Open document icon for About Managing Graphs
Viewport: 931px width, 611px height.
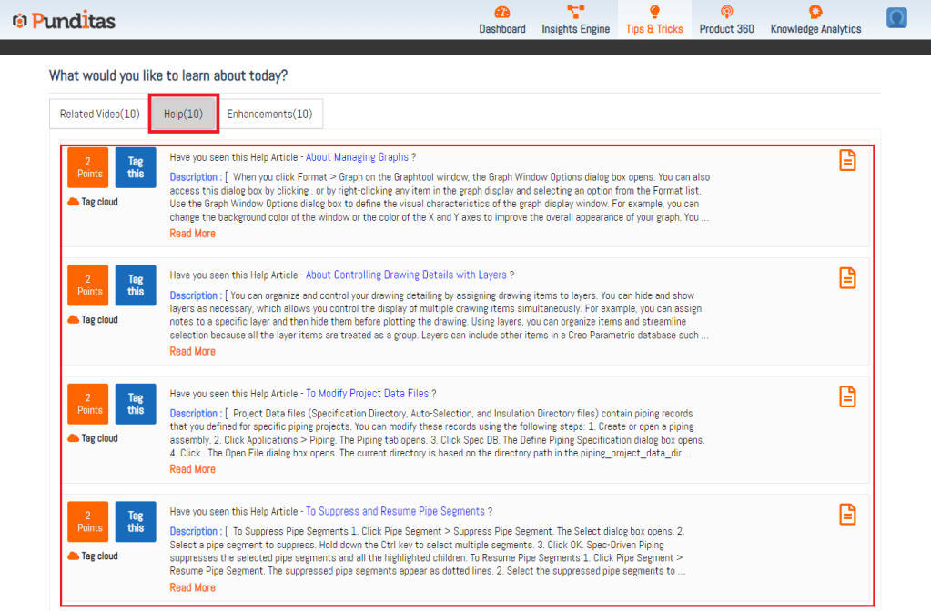pyautogui.click(x=847, y=160)
